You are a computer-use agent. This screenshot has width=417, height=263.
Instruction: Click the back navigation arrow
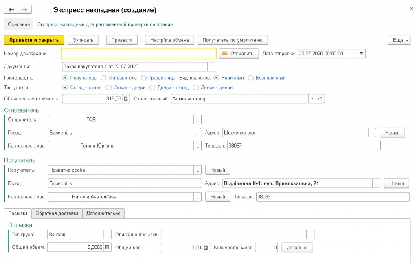[x=11, y=9]
